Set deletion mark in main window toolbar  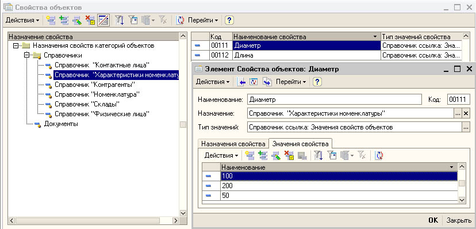coord(90,20)
